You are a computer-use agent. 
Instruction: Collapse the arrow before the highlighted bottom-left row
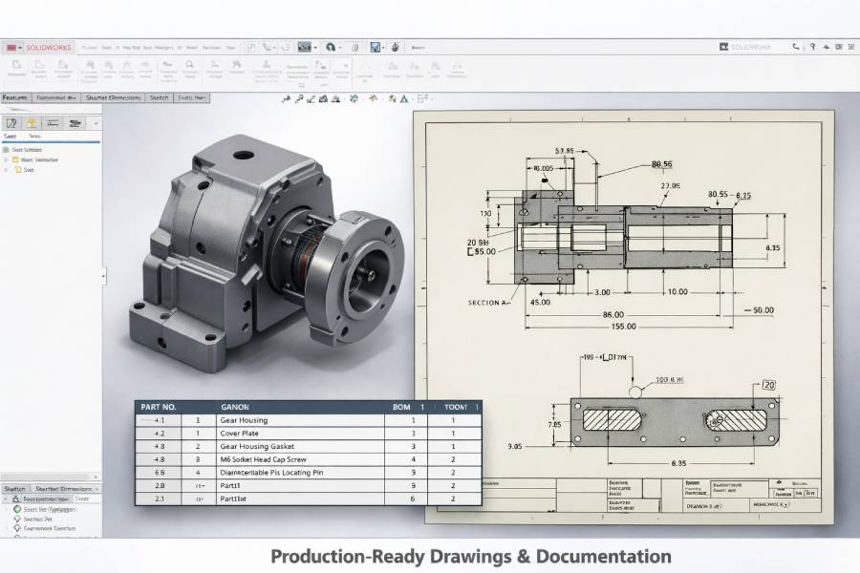point(6,499)
